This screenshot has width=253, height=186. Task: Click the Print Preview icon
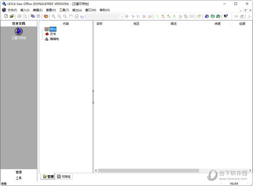point(25,16)
